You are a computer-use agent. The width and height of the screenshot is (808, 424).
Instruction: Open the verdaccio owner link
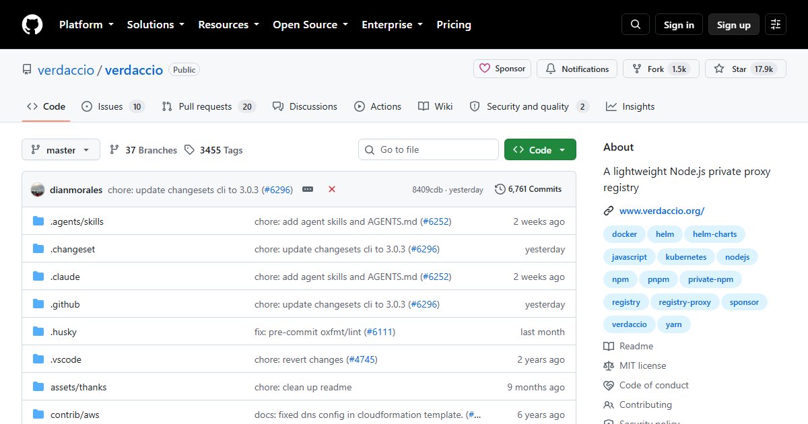click(x=66, y=69)
